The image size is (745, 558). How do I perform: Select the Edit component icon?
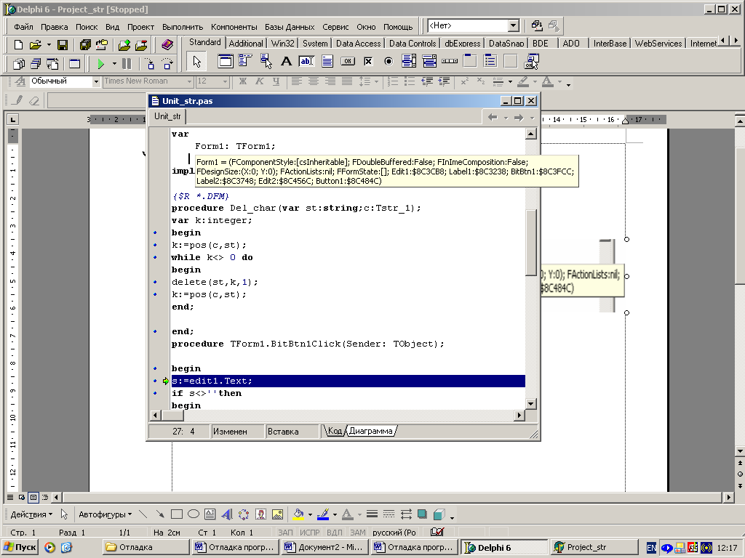[x=306, y=61]
